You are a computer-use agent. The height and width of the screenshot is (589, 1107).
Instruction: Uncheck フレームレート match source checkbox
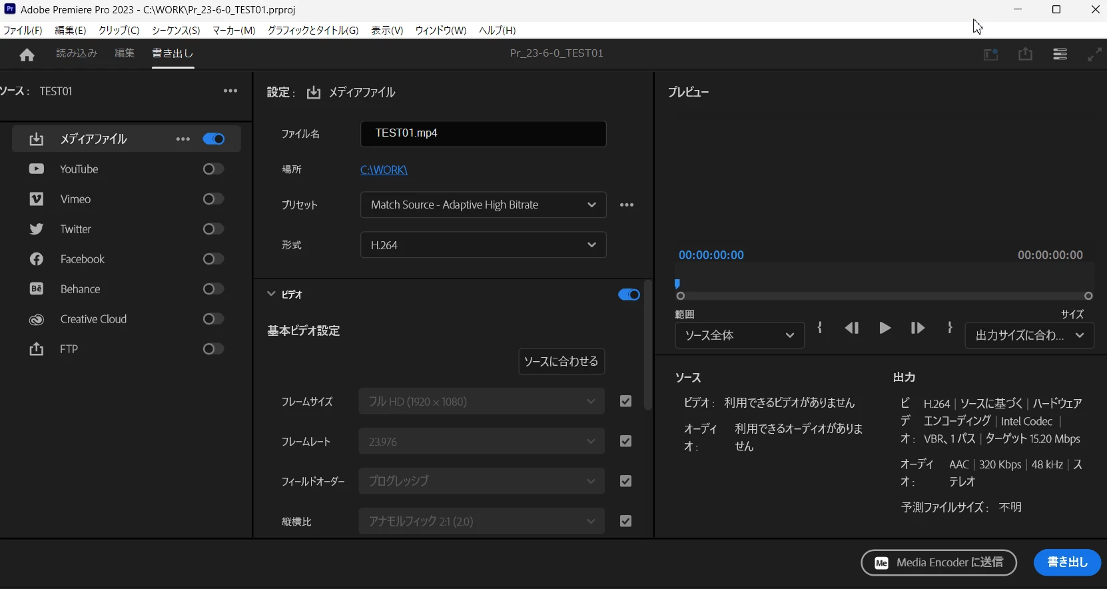(x=625, y=441)
